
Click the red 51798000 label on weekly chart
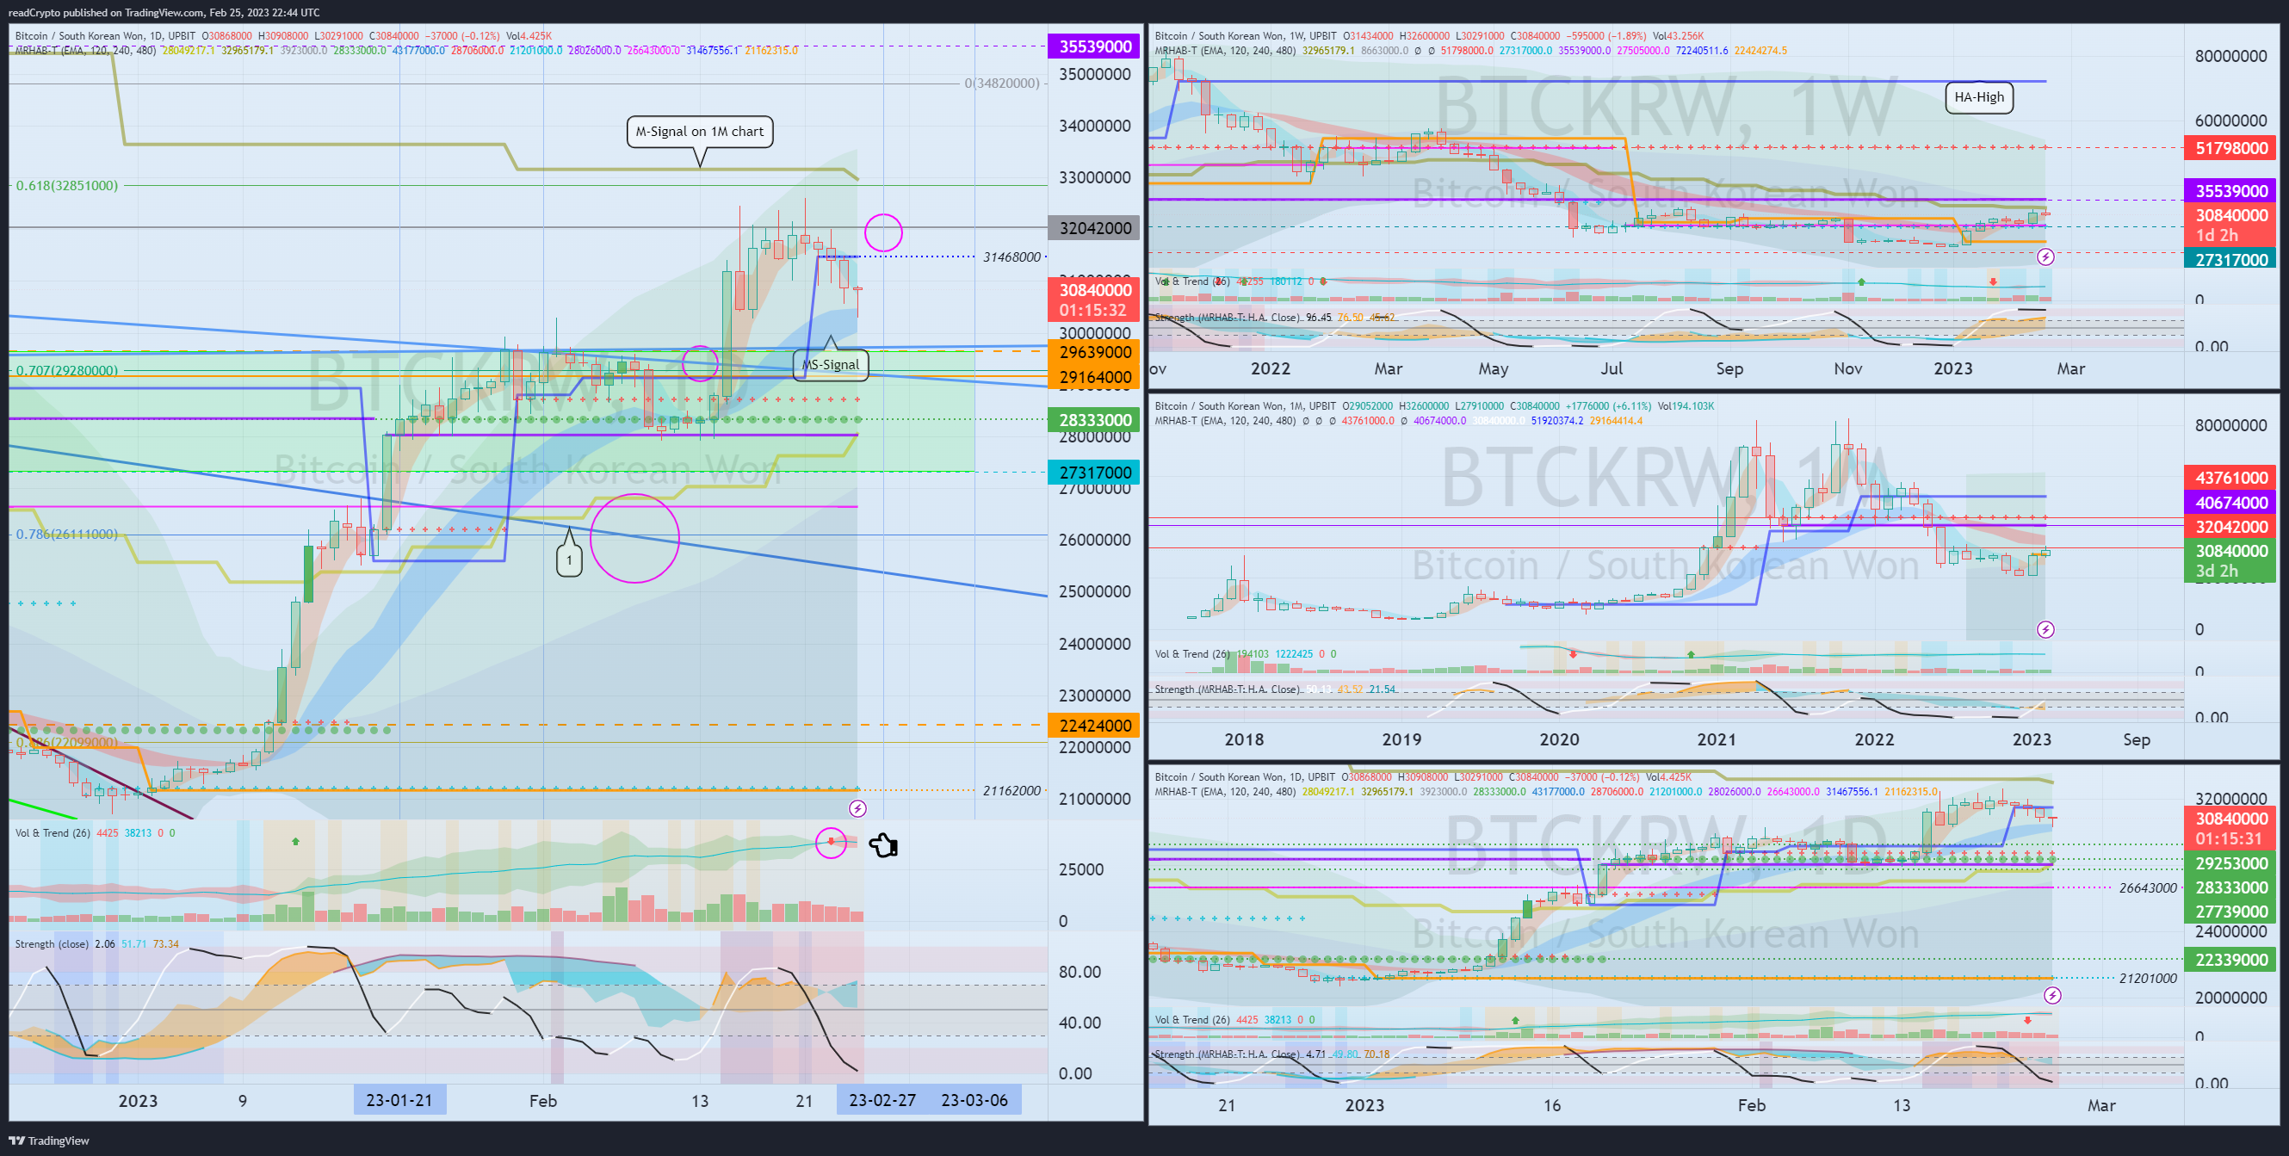pyautogui.click(x=2231, y=147)
